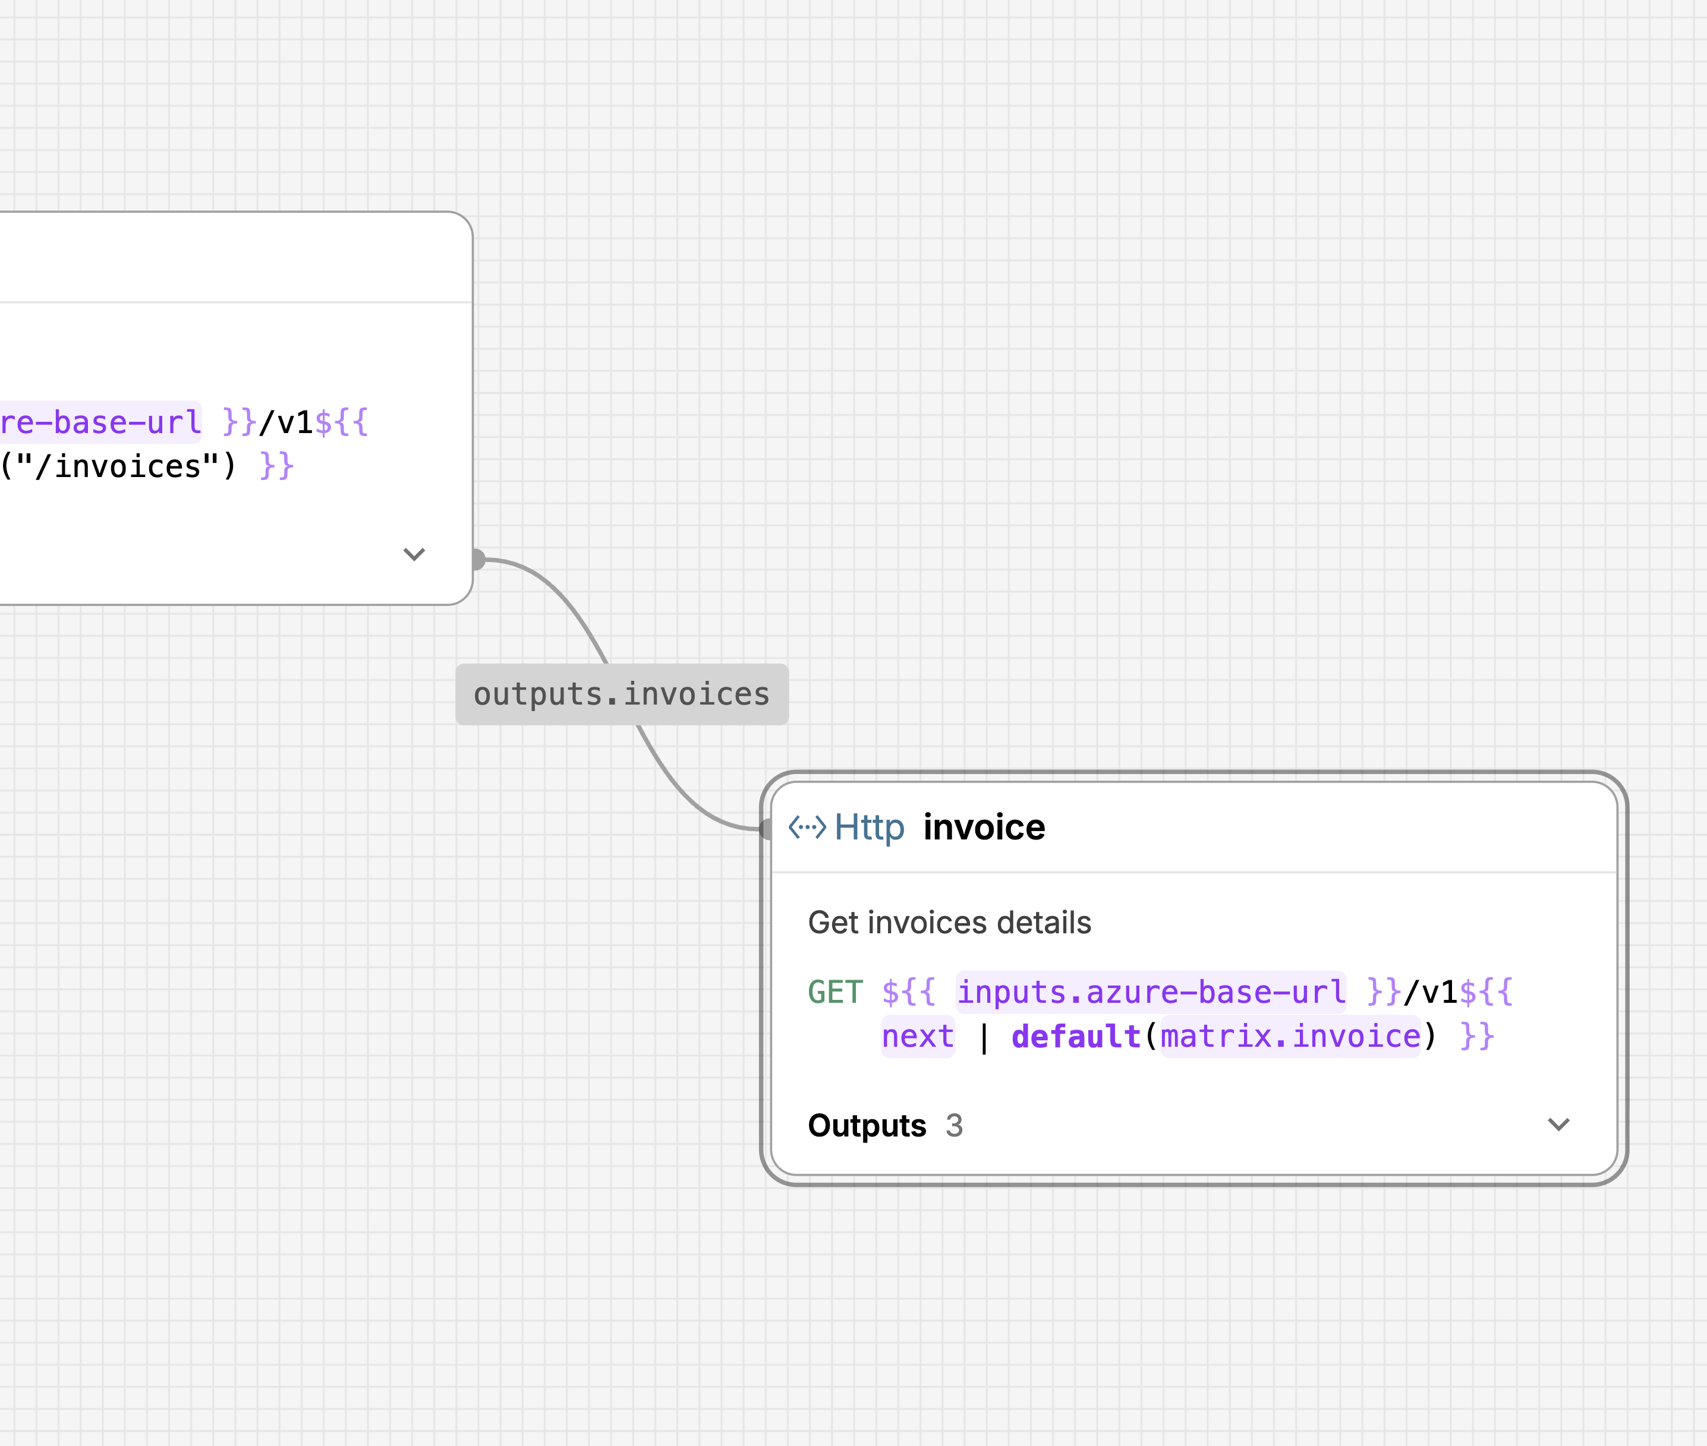
Task: Expand the left node's chevron arrow
Action: click(x=414, y=554)
